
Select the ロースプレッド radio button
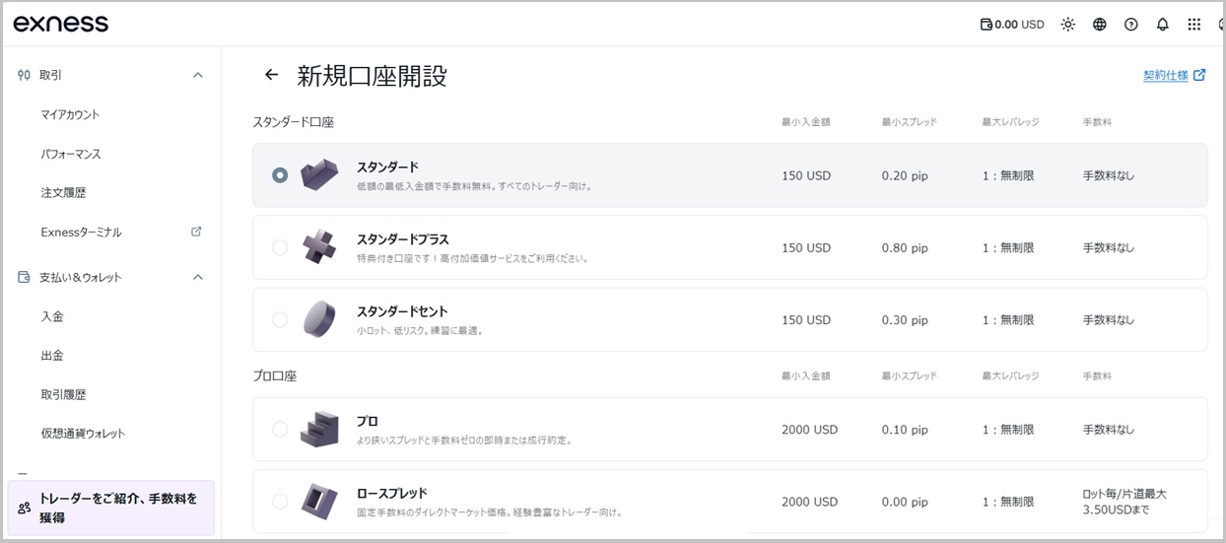tap(280, 502)
